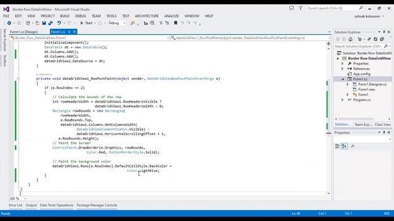The width and height of the screenshot is (394, 221).
Task: Click the New Project toolbar icon
Action: click(x=28, y=23)
